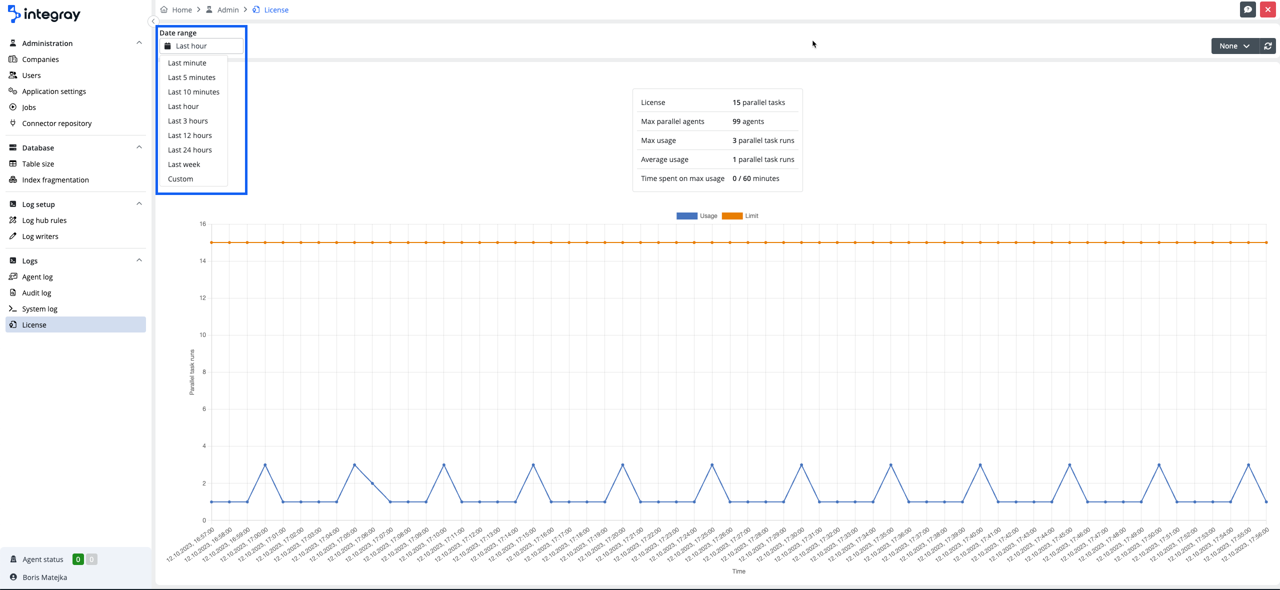The width and height of the screenshot is (1280, 590).
Task: Open the Audit log page
Action: 36,293
